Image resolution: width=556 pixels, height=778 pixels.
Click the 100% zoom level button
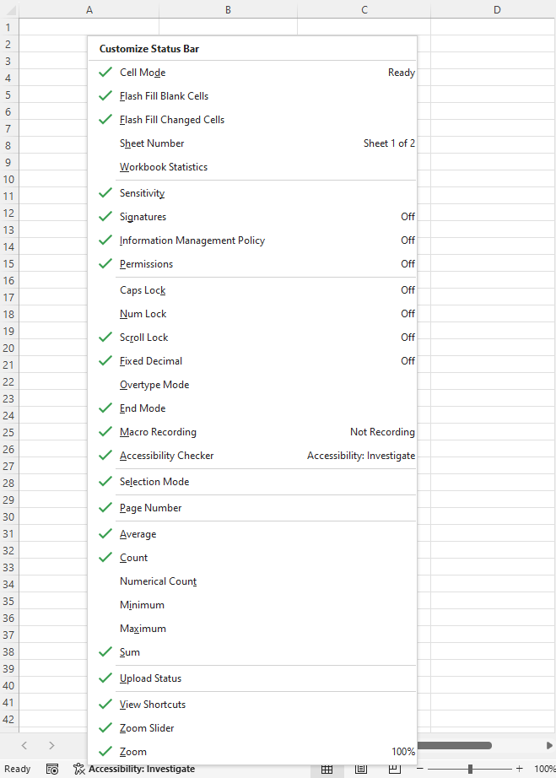[544, 769]
